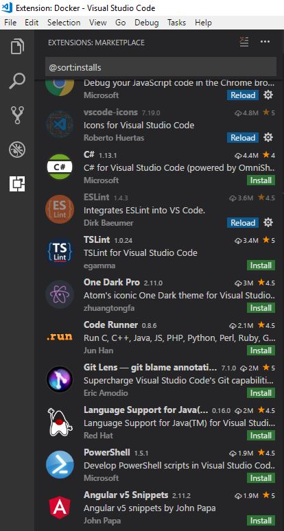Install the Git Lens extension
Viewport: 284px width, 531px height.
(x=261, y=393)
